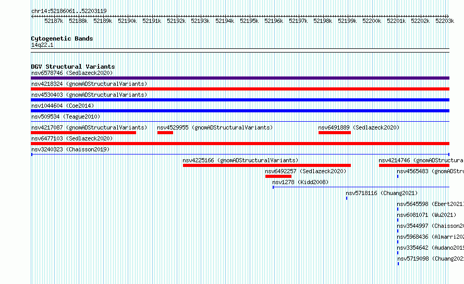Click the nsv5718116 (Chuang2021) label
The width and height of the screenshot is (464, 284).
pyautogui.click(x=382, y=193)
